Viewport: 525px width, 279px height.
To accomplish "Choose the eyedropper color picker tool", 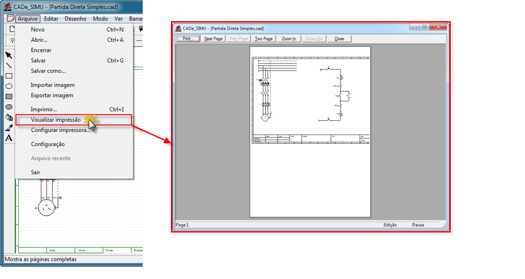I will point(8,128).
